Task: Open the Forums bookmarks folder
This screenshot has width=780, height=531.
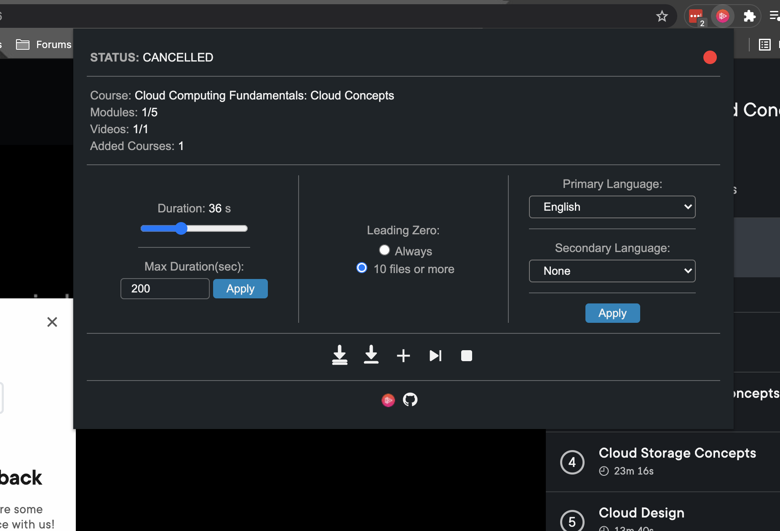Action: click(44, 44)
